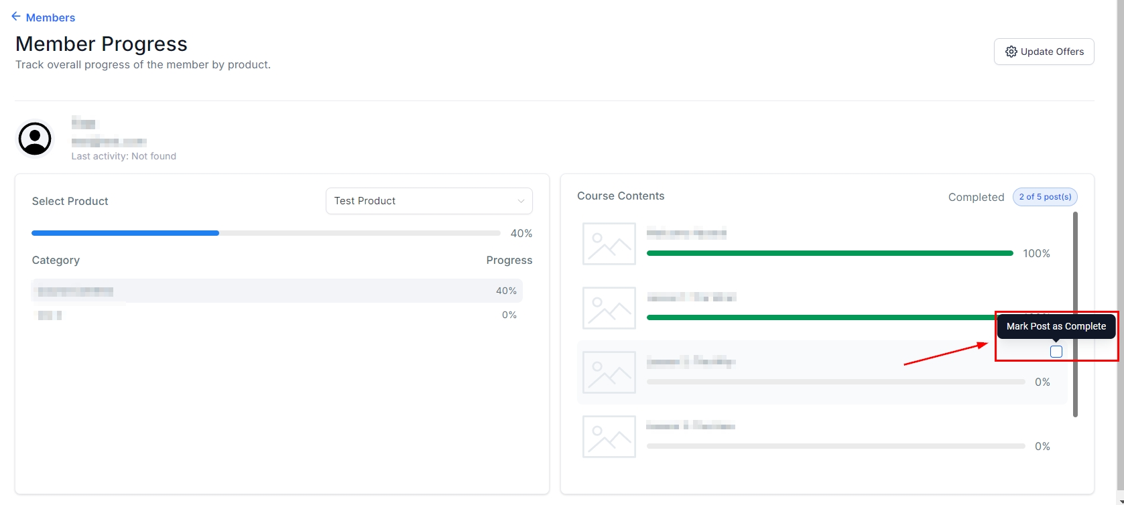Select the second post's image placeholder
Image resolution: width=1124 pixels, height=505 pixels.
point(609,308)
